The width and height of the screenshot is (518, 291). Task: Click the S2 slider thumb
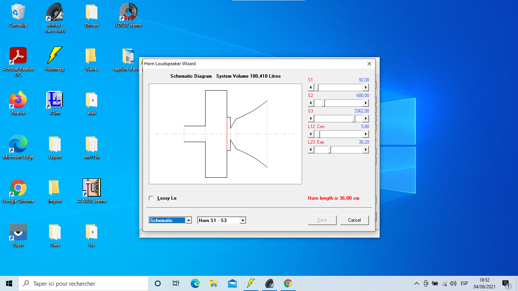pos(323,103)
